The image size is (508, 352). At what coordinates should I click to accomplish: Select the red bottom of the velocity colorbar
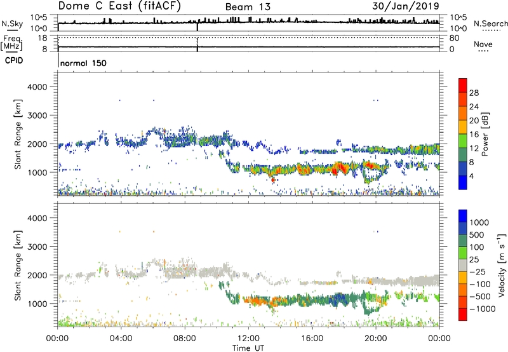click(463, 315)
